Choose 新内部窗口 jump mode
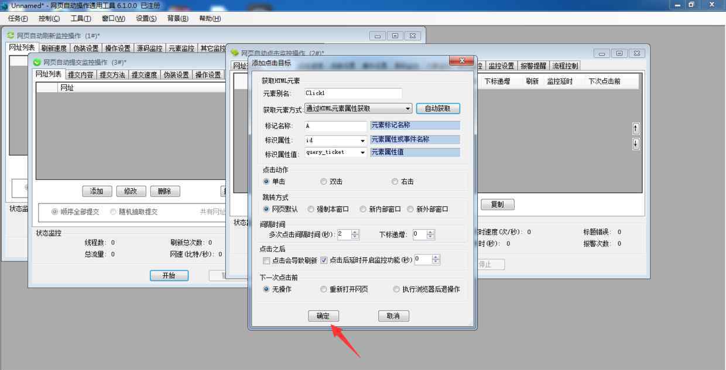Image resolution: width=726 pixels, height=370 pixels. click(364, 209)
